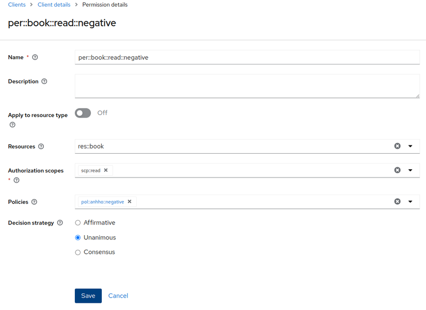Click into the Description text area
Image resolution: width=426 pixels, height=310 pixels.
(x=247, y=86)
